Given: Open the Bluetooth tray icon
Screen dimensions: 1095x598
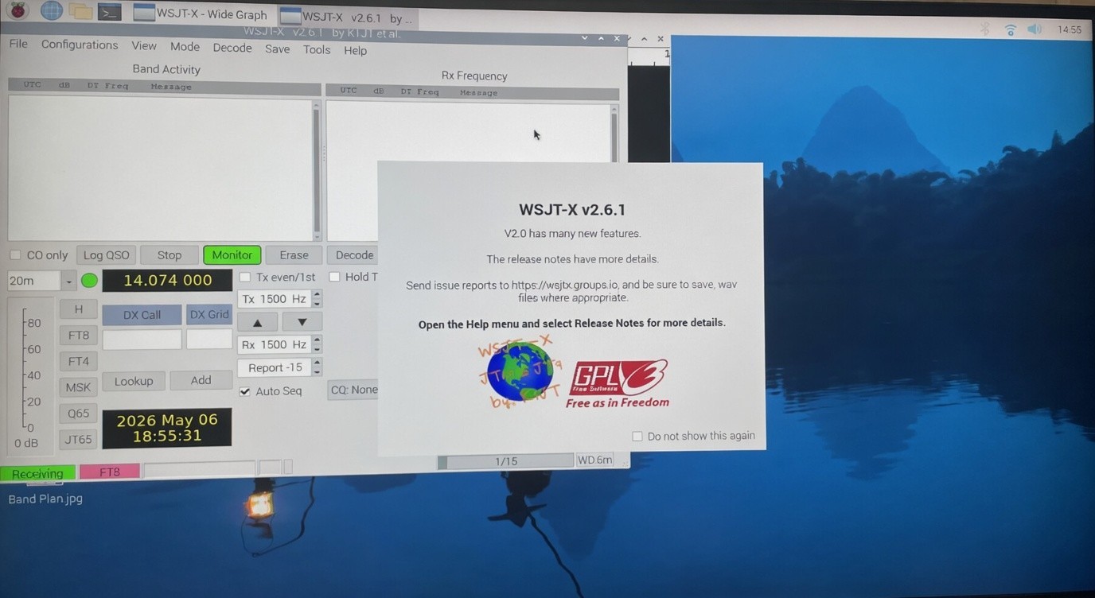Looking at the screenshot, I should [984, 29].
